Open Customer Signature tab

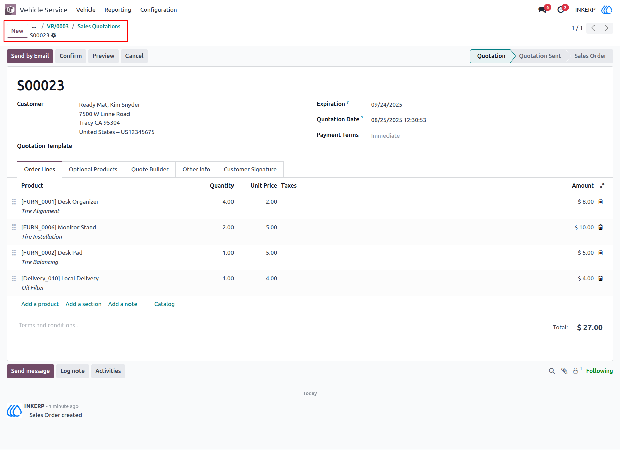tap(250, 169)
